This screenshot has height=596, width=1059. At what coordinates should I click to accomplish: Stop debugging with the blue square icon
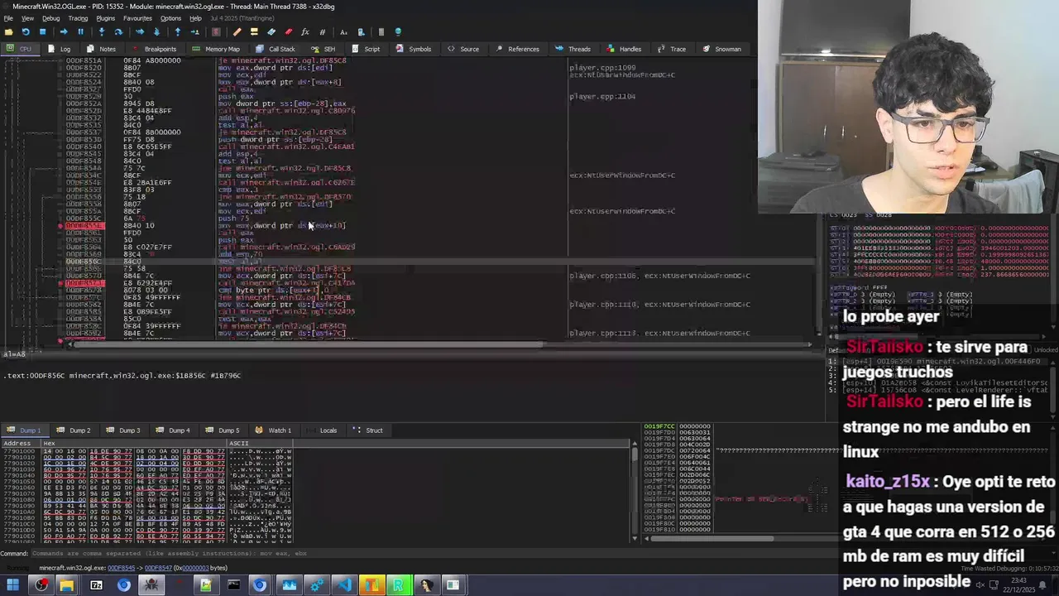pyautogui.click(x=42, y=31)
